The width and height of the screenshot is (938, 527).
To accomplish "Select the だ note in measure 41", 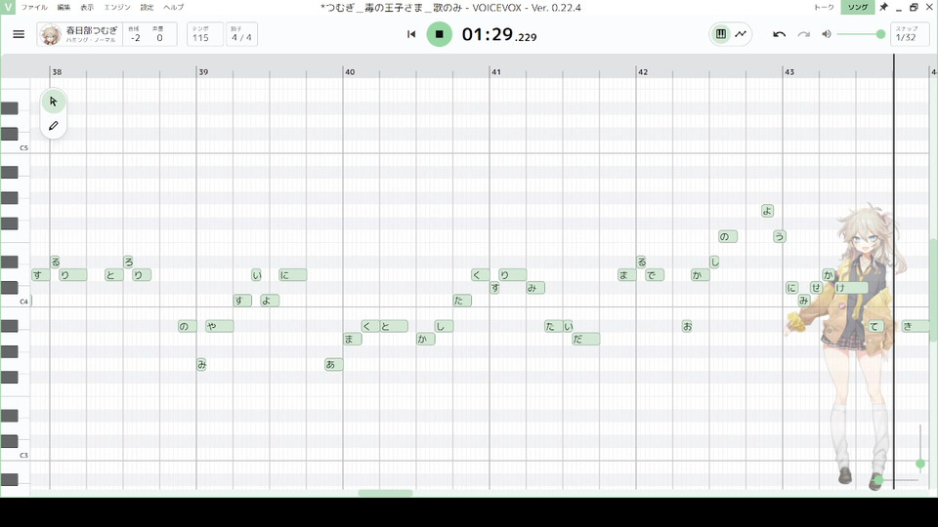I will 585,339.
